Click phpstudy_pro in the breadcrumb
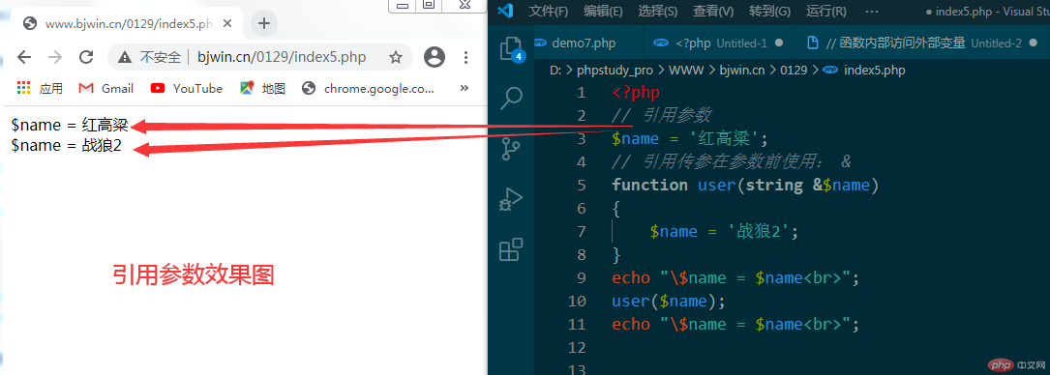This screenshot has height=375, width=1050. pos(615,70)
